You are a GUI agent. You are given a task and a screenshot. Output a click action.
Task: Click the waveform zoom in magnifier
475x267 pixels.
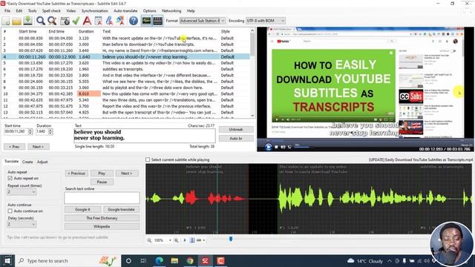point(176,240)
